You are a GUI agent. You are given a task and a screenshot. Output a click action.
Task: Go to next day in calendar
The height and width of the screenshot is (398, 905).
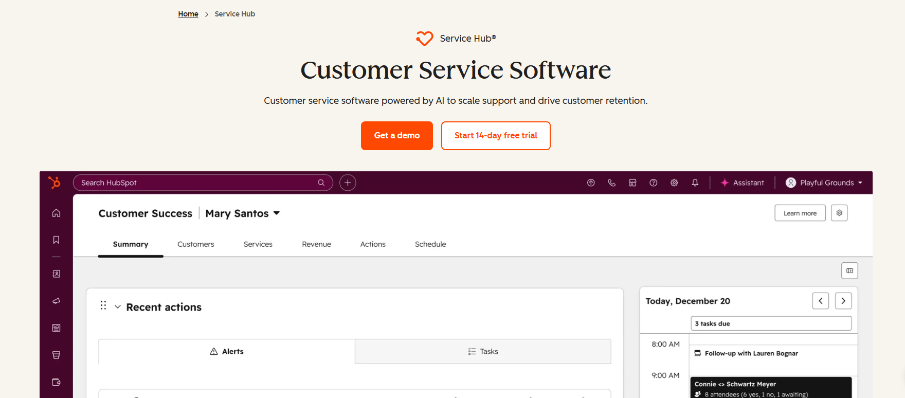843,301
